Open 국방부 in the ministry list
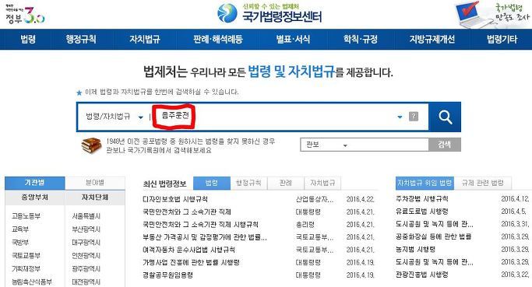 20,242
